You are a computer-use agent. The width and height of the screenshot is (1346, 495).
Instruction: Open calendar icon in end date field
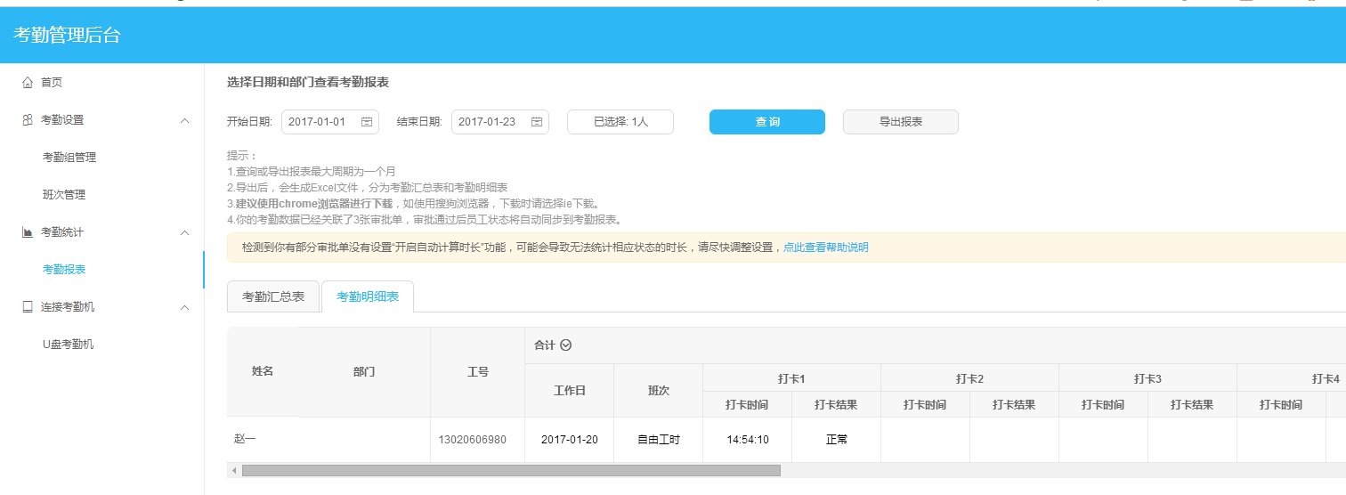click(x=537, y=122)
